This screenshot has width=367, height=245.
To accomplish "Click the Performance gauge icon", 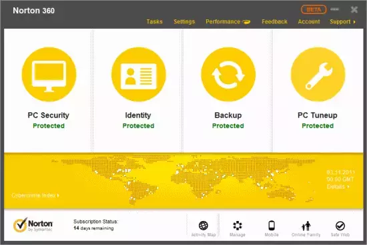I will click(x=246, y=22).
